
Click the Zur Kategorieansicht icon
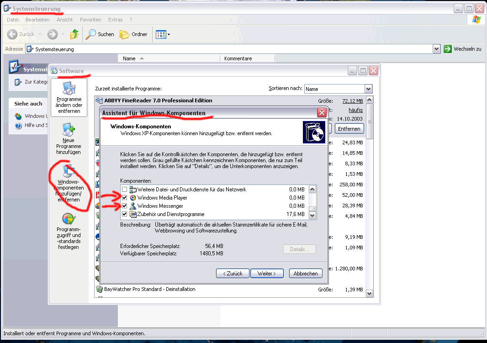[x=18, y=82]
